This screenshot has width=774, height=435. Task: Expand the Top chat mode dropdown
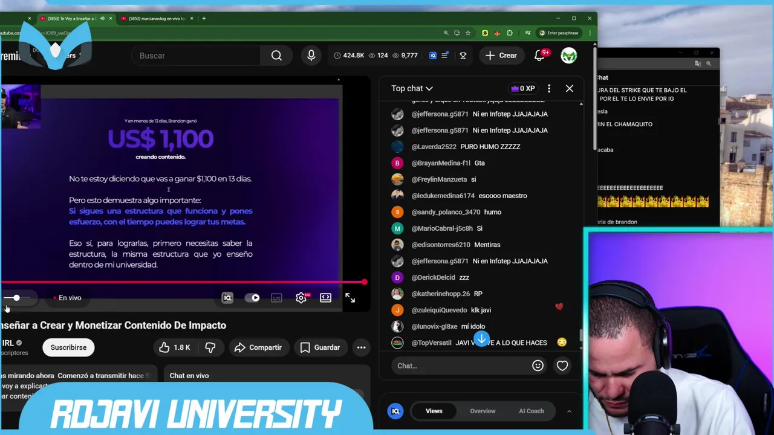coord(412,88)
